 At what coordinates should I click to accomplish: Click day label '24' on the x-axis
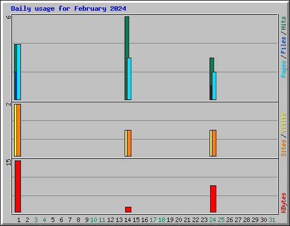tap(212, 220)
